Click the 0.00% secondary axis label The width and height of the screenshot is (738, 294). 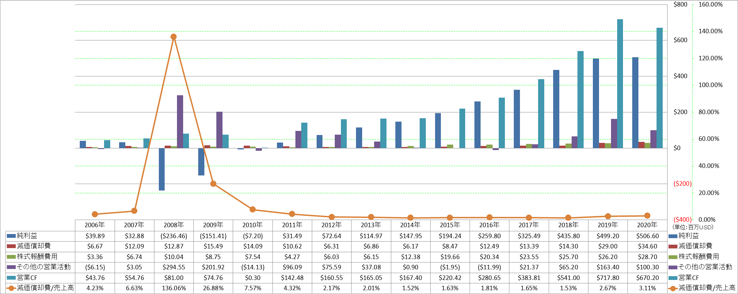tap(707, 220)
